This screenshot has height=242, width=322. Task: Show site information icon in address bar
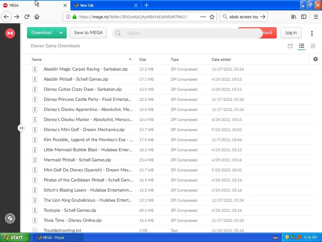(68, 17)
